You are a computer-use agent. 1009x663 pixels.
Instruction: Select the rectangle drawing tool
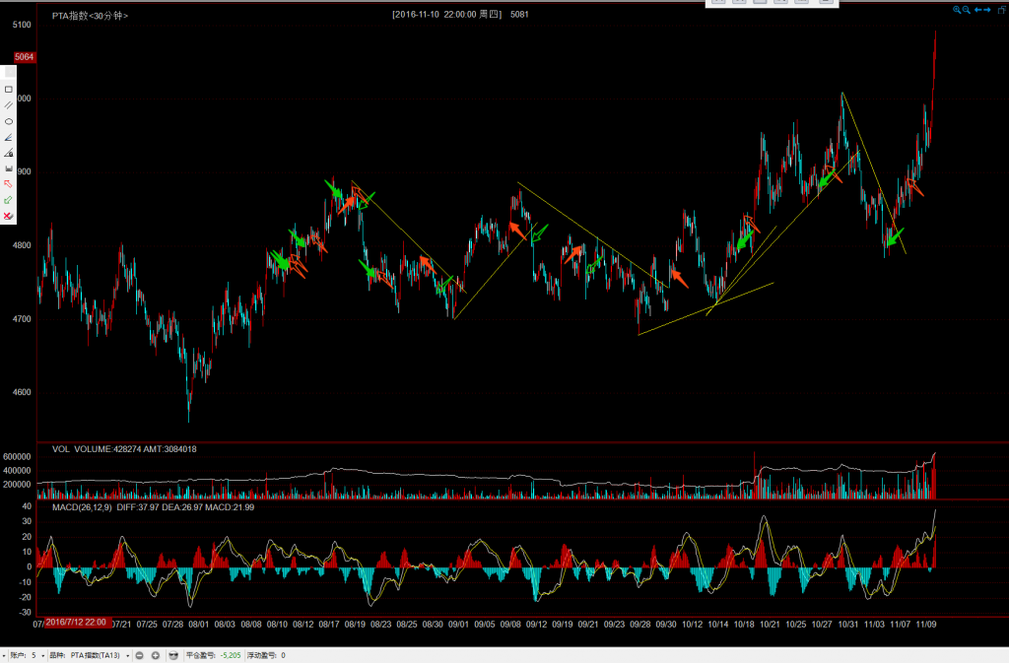pos(9,89)
